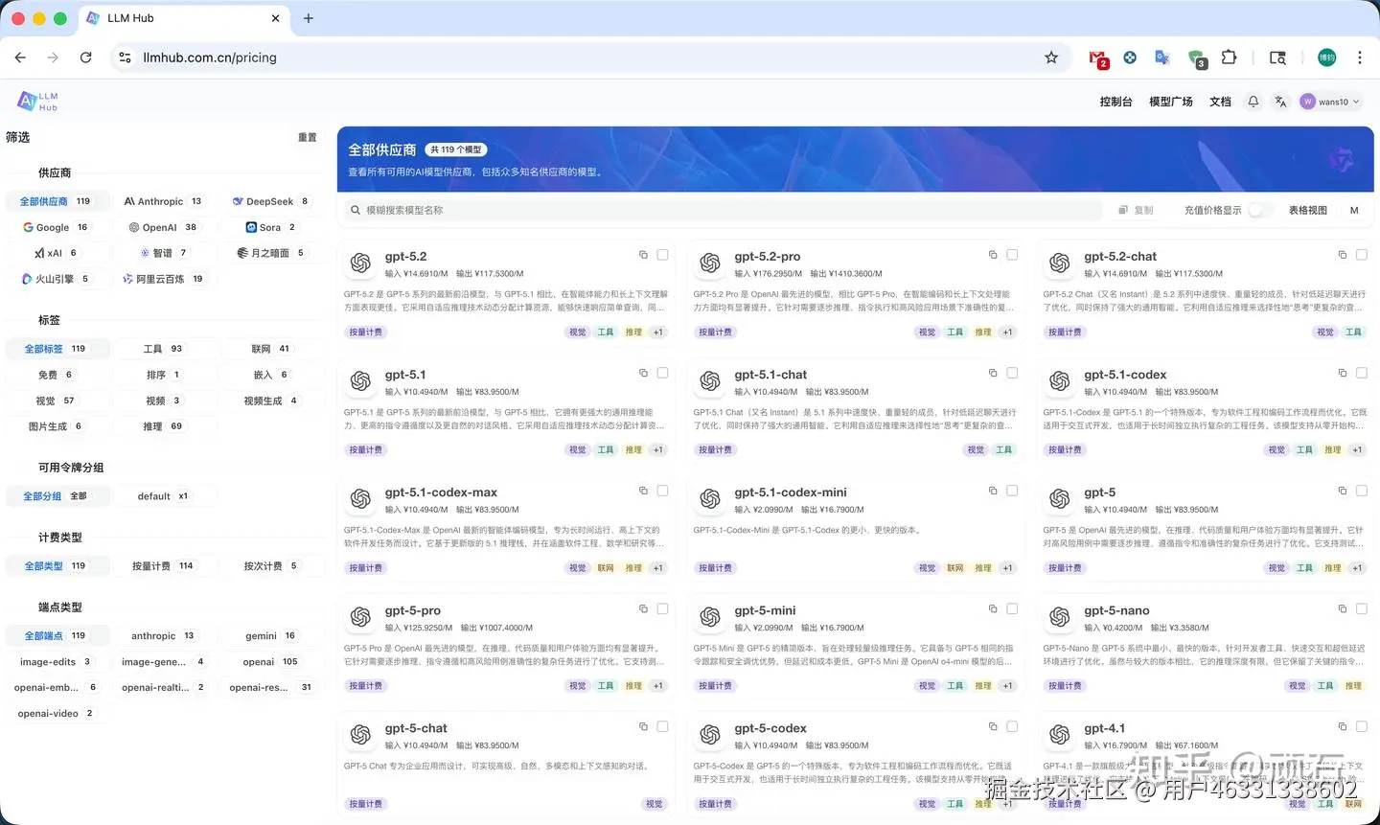Reset filters with 重置
Screen dimensions: 1380x825
[x=307, y=138]
